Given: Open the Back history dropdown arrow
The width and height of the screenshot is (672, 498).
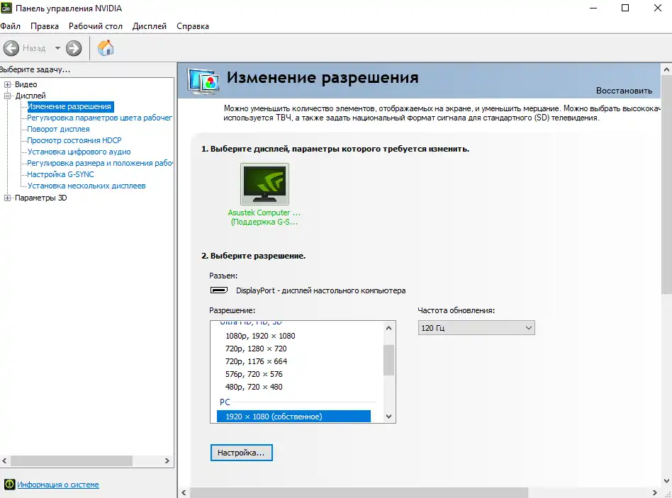Looking at the screenshot, I should [x=57, y=48].
